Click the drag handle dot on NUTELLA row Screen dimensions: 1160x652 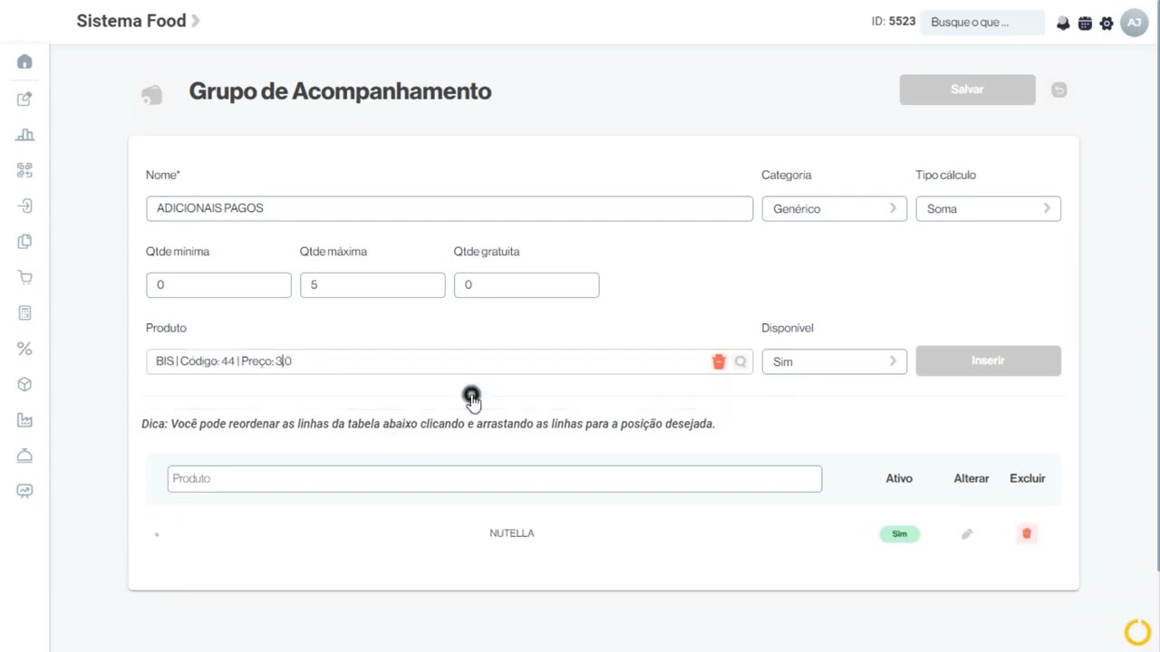[157, 534]
